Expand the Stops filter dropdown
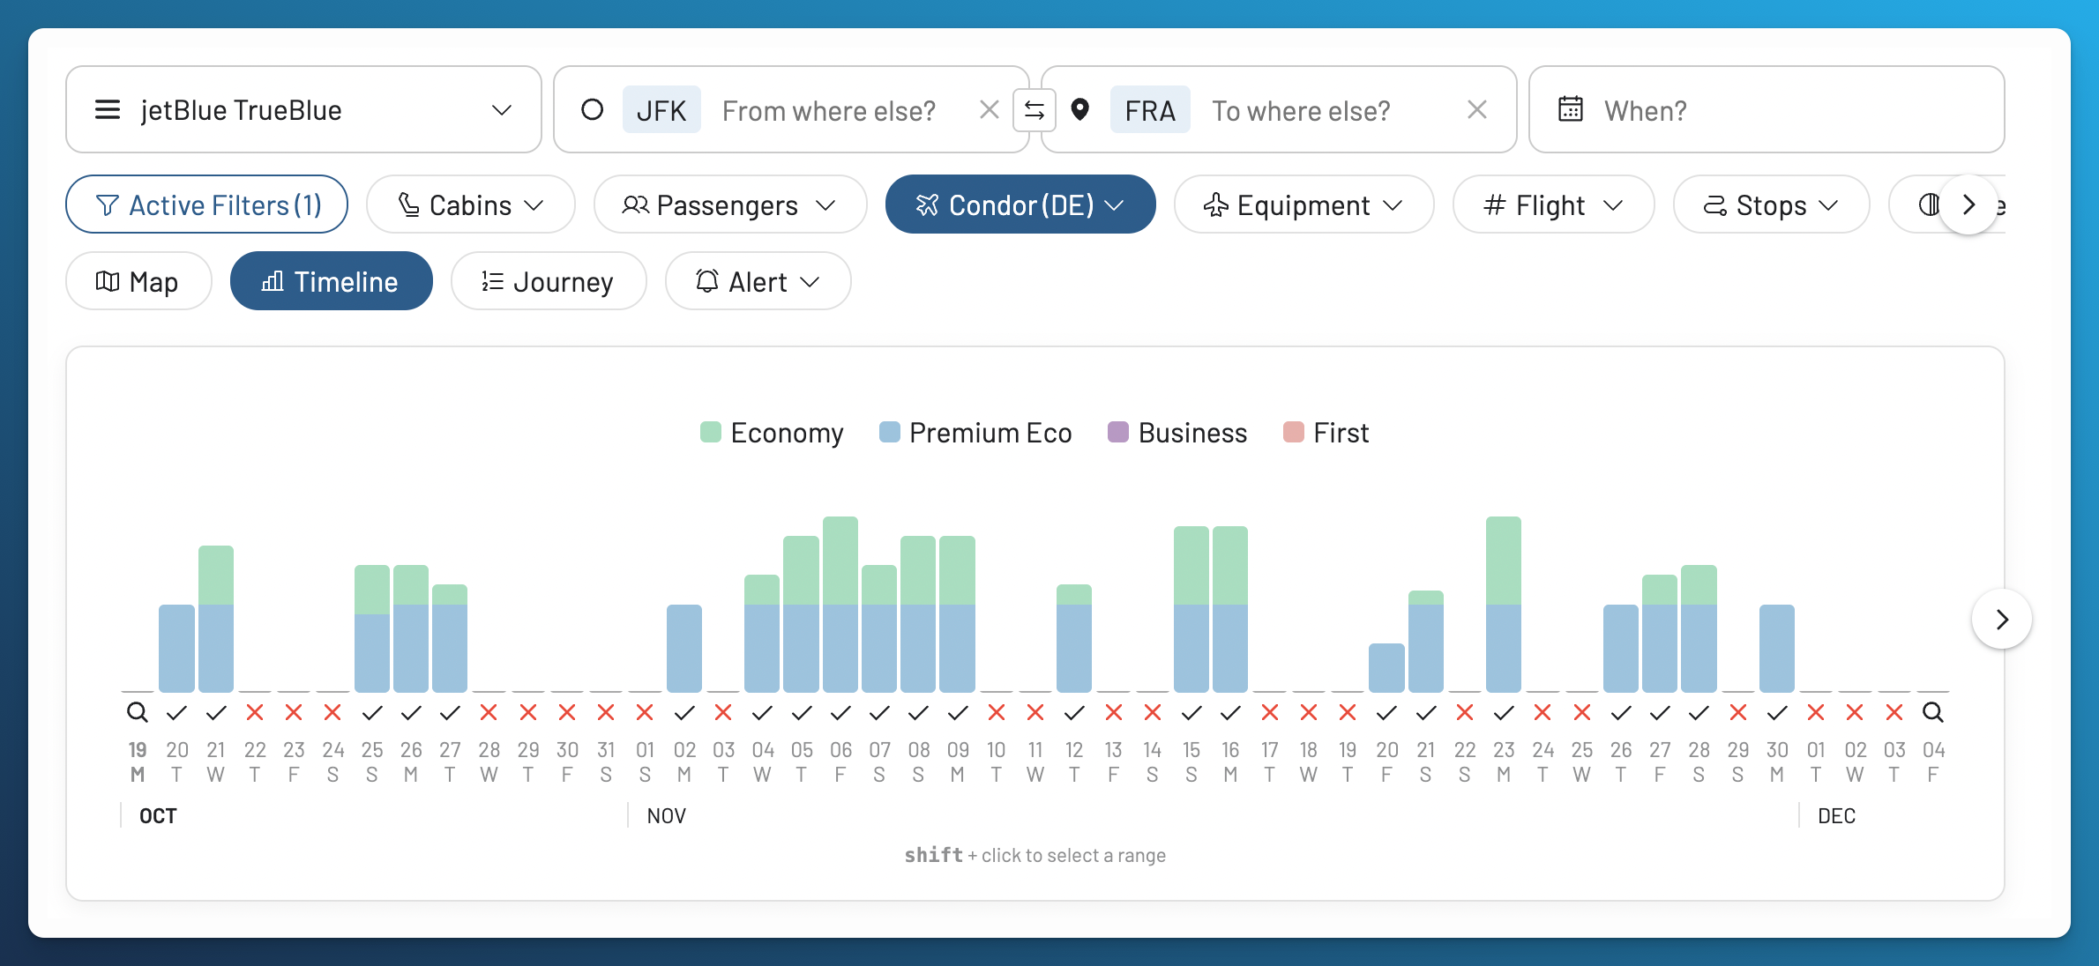 click(x=1771, y=204)
